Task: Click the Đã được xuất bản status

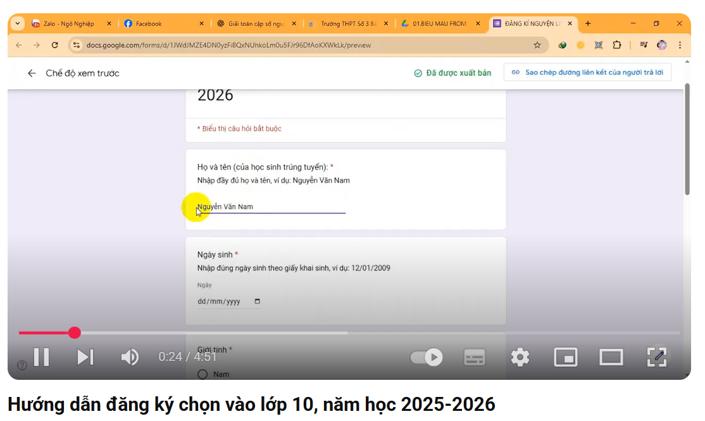Action: (452, 73)
